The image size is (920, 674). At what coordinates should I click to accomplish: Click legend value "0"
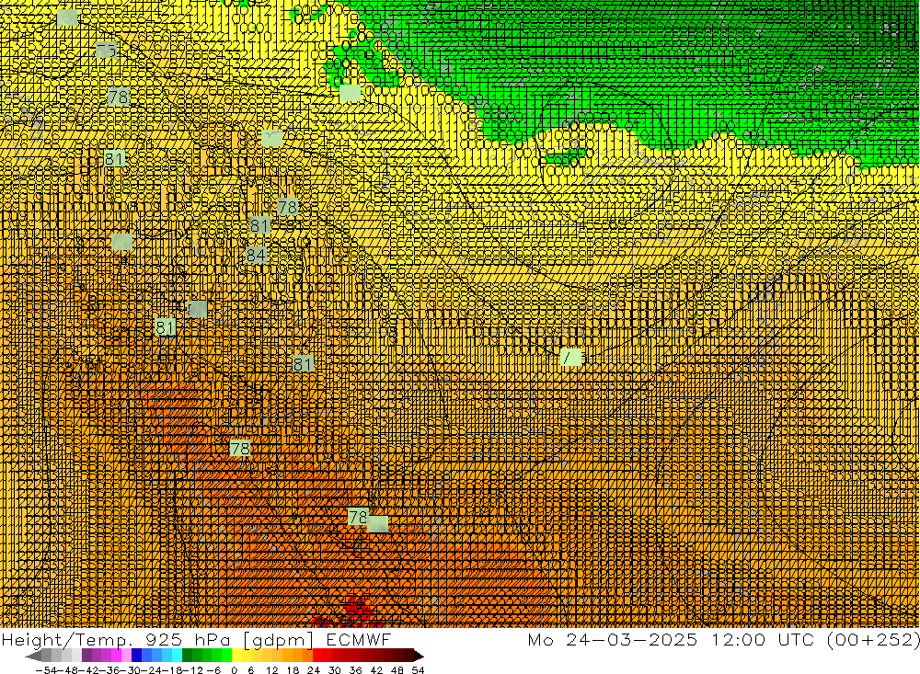[x=234, y=670]
